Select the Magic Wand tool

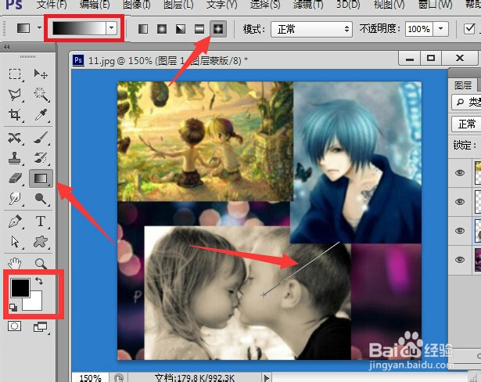pyautogui.click(x=41, y=95)
